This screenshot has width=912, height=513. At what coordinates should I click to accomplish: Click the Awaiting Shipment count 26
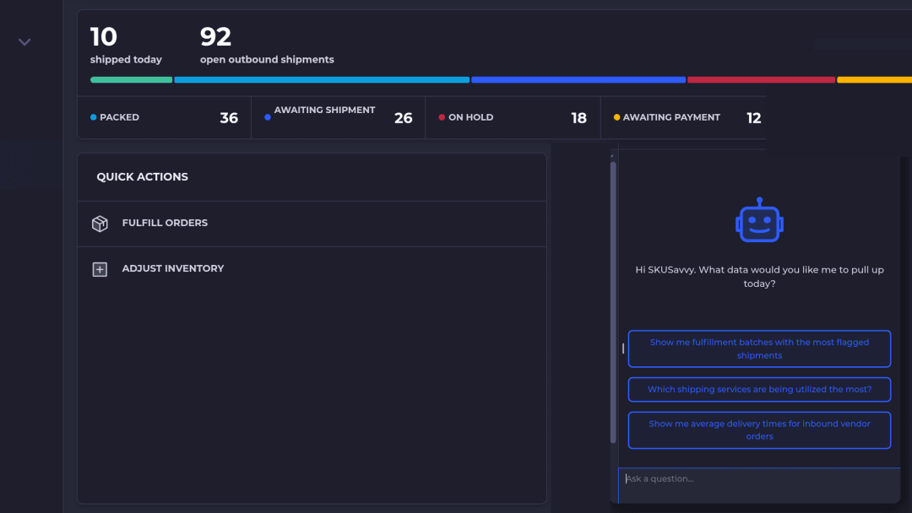point(403,118)
